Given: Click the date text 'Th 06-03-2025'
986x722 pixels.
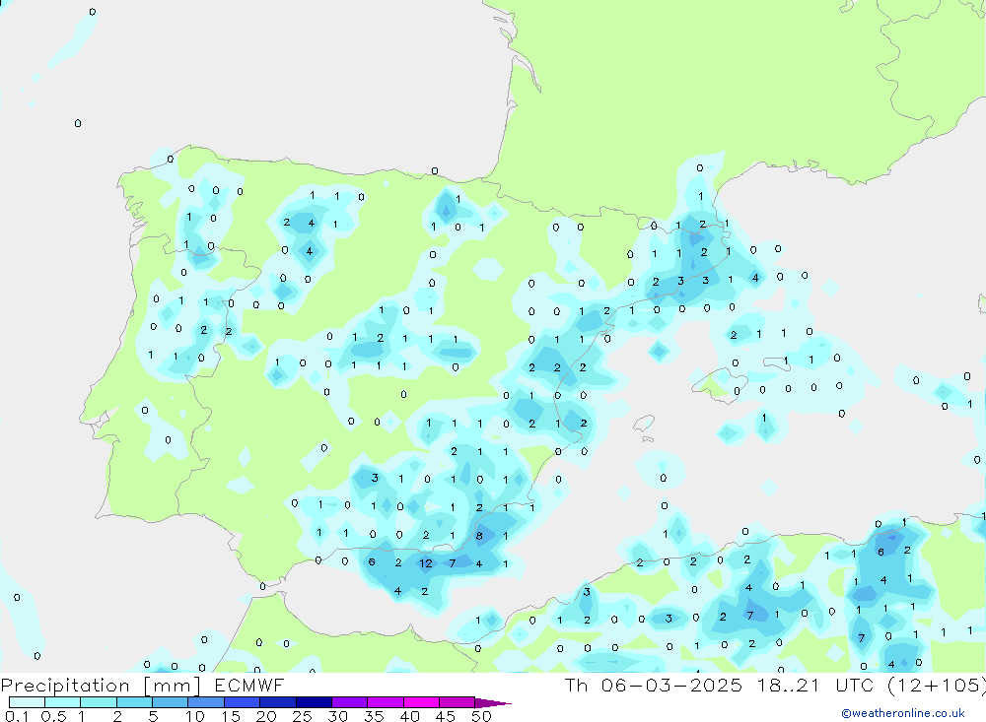Looking at the screenshot, I should pyautogui.click(x=653, y=685).
